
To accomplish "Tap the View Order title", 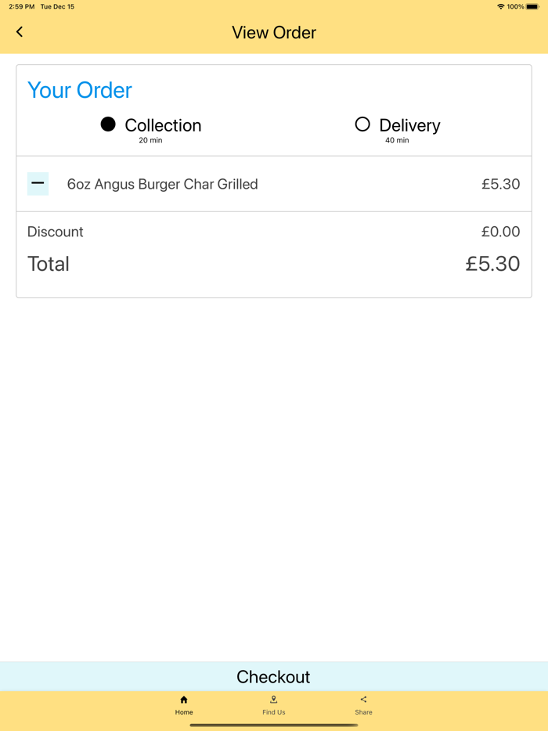I will pos(273,32).
